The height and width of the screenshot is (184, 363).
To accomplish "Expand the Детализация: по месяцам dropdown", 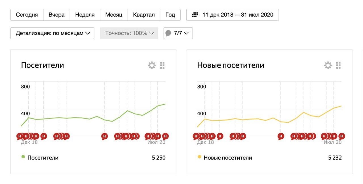I will (x=52, y=33).
